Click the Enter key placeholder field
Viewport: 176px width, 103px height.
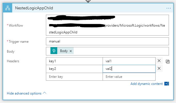[74, 77]
